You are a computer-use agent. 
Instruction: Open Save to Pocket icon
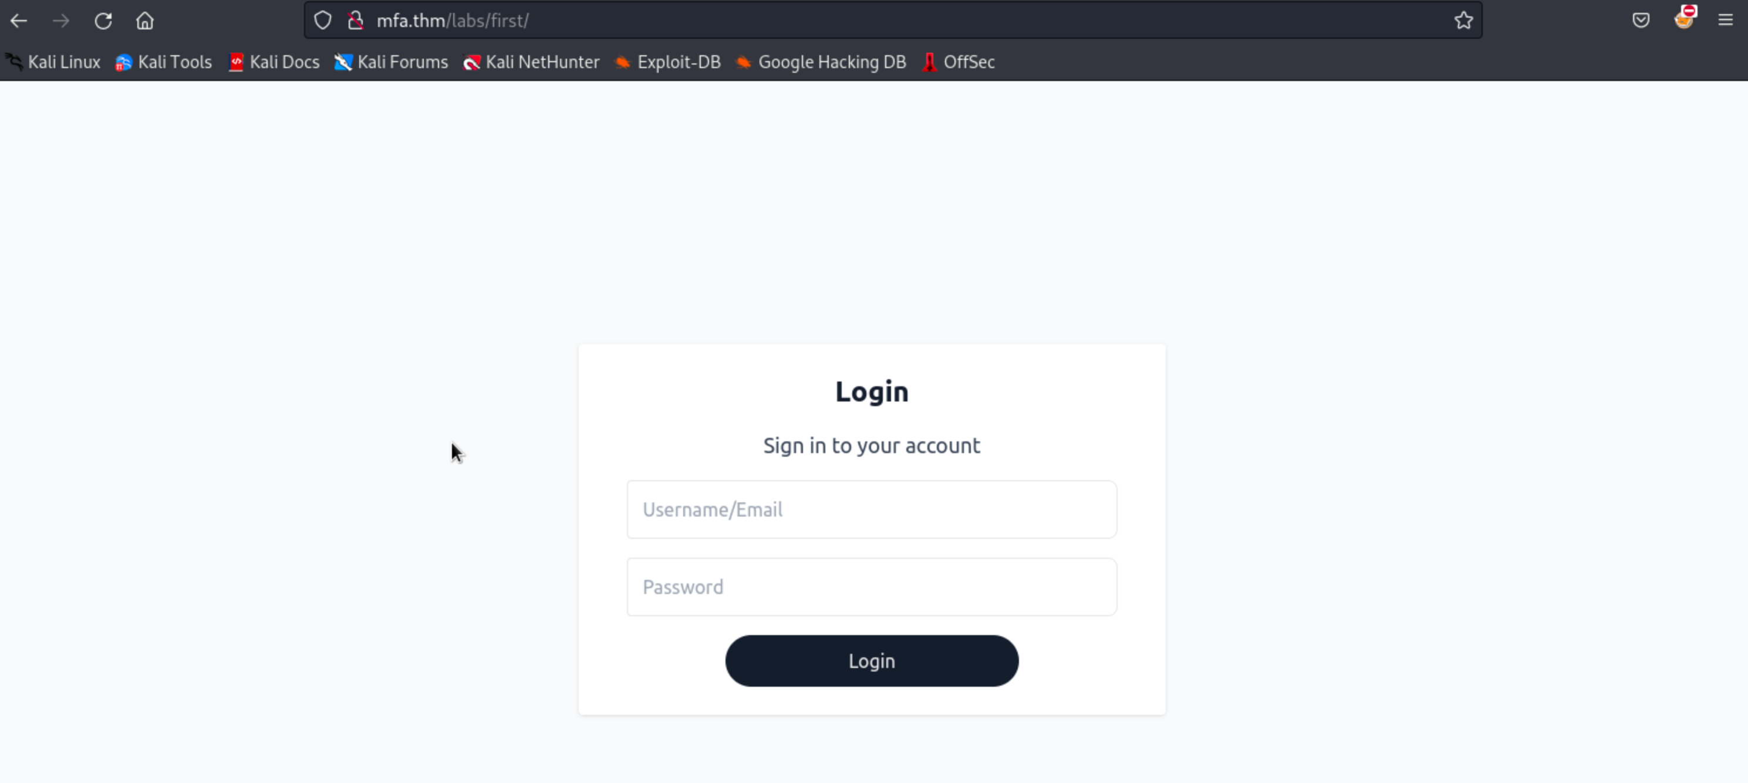point(1641,21)
